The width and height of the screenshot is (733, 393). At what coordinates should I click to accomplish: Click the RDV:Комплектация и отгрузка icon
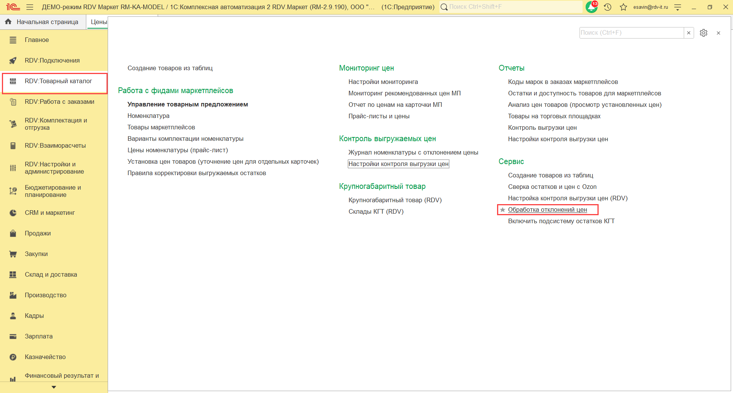click(13, 124)
